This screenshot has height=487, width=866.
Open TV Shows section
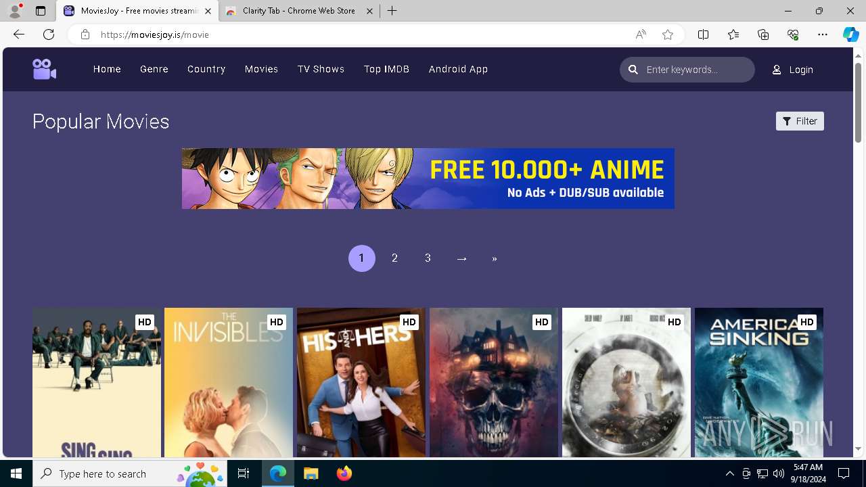[x=321, y=69]
